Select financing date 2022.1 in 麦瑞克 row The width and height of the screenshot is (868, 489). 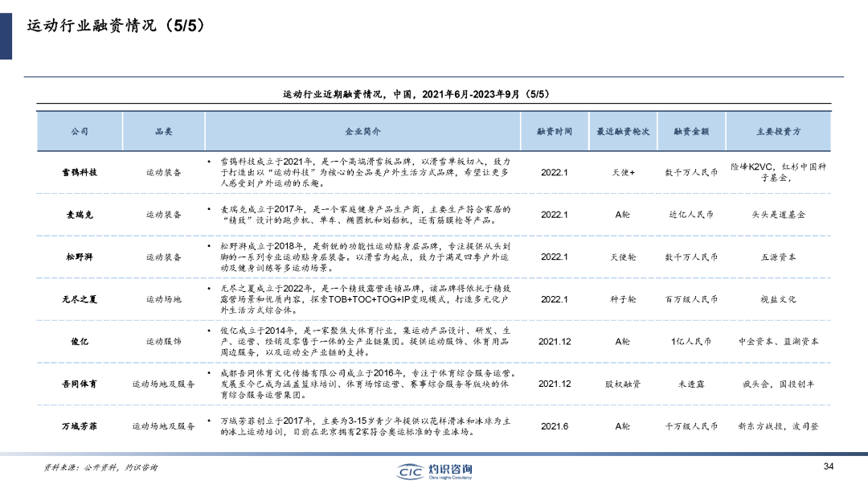click(554, 215)
